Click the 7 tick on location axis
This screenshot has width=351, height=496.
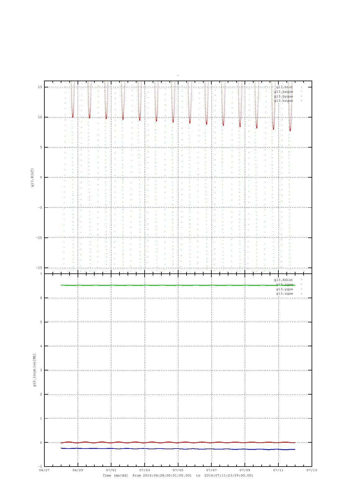coord(41,274)
